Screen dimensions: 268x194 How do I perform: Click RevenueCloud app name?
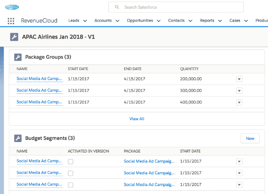tap(39, 21)
